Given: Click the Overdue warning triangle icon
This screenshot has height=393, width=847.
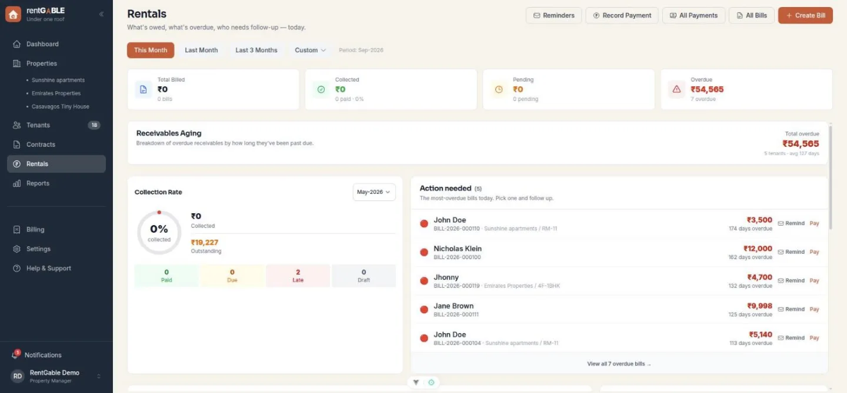Looking at the screenshot, I should pyautogui.click(x=676, y=89).
